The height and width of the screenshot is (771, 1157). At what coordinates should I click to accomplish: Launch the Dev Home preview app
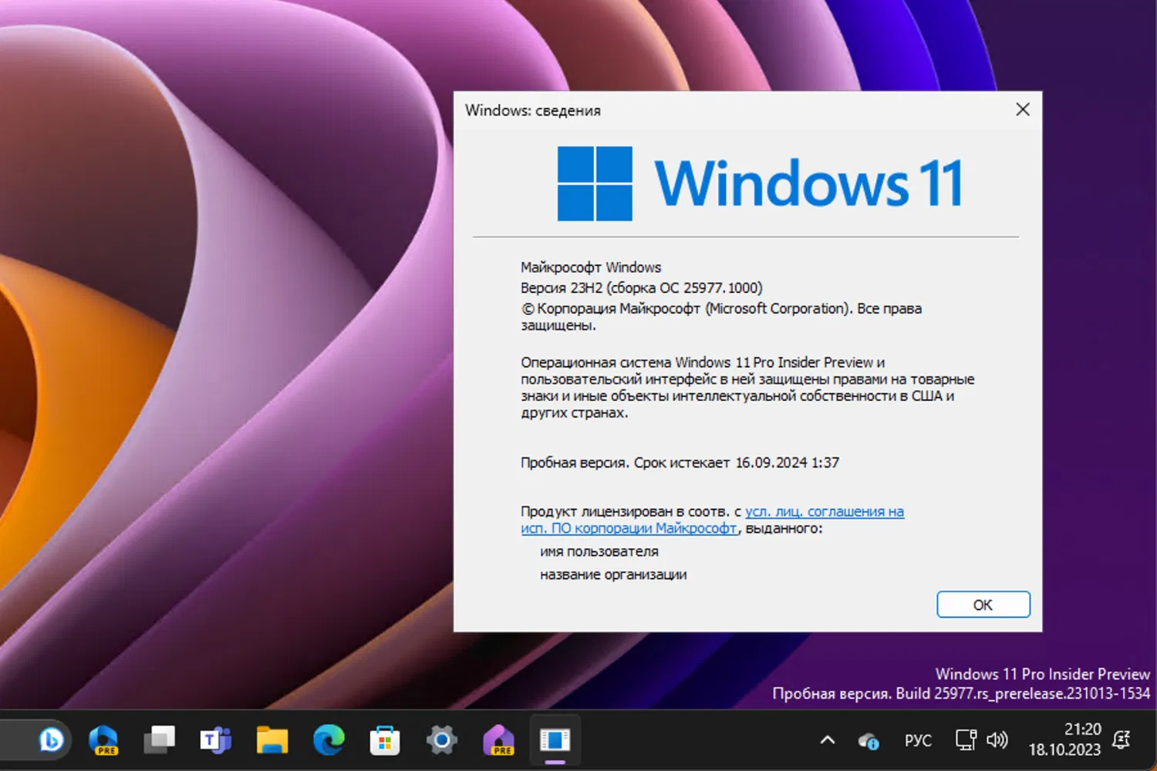[498, 739]
